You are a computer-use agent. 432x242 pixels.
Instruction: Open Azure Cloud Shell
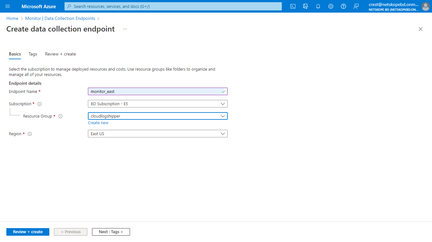(293, 6)
